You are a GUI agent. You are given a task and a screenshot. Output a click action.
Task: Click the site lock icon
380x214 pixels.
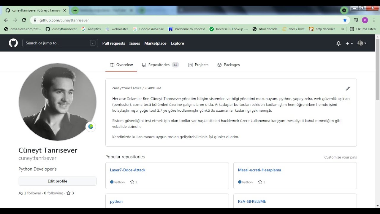(35, 20)
